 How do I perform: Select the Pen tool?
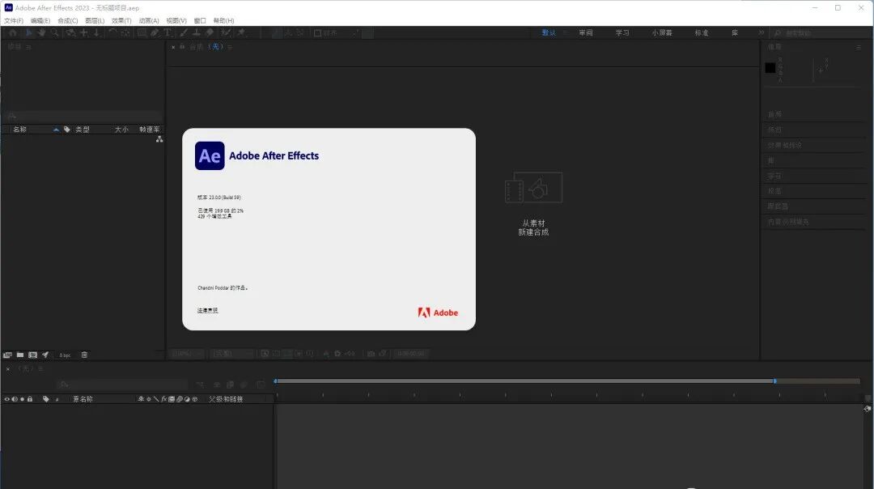155,33
